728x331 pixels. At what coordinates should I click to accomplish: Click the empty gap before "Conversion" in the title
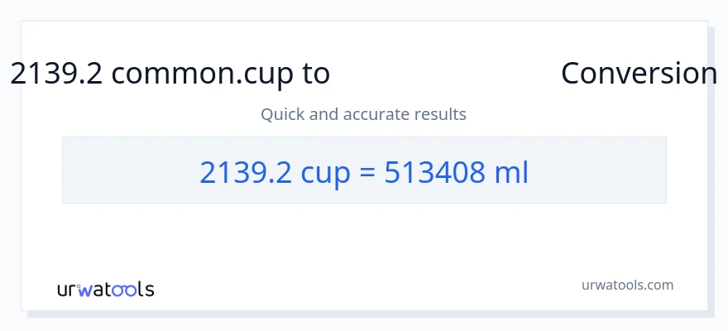coord(445,74)
